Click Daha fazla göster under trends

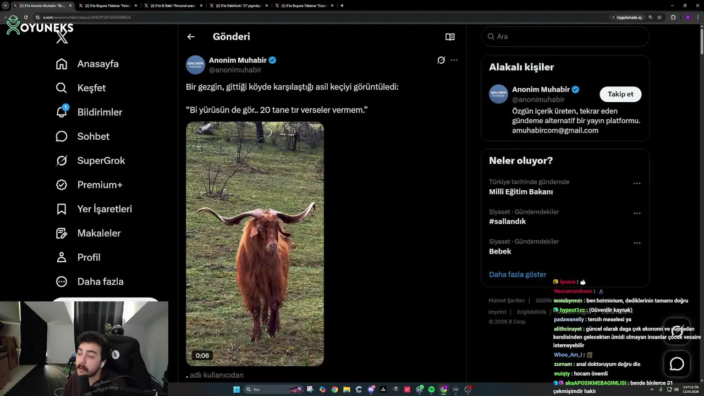tap(518, 274)
